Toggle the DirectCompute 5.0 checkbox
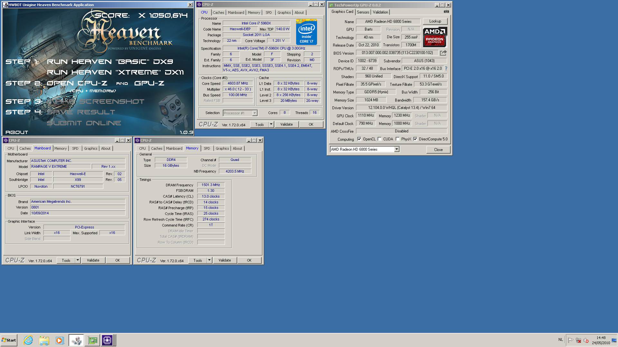Viewport: 618px width, 347px height. click(x=415, y=139)
